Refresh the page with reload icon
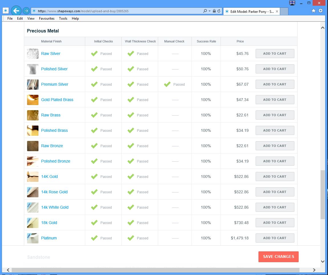 coord(219,11)
